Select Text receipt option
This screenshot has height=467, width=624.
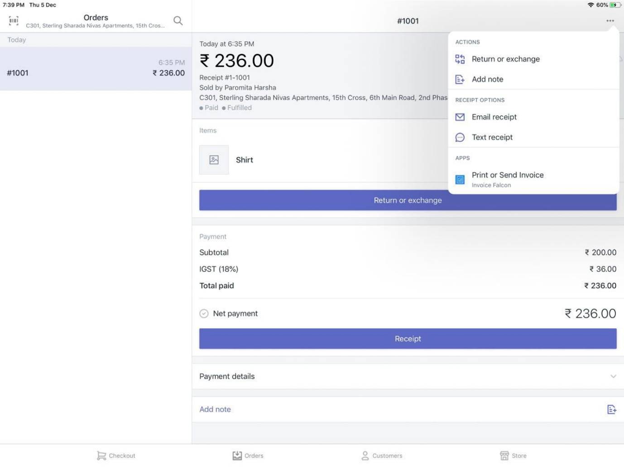[492, 137]
